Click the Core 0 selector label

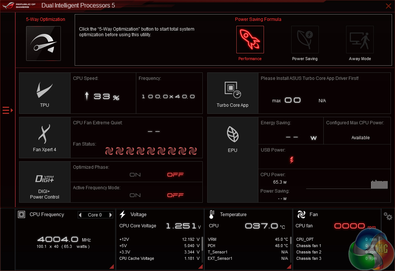pos(95,215)
